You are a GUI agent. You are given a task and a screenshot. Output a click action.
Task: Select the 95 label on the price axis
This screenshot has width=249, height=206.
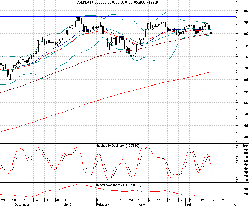point(246,11)
